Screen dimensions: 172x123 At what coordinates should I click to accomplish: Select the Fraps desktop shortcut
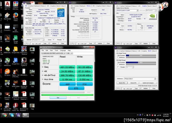pos(7,83)
